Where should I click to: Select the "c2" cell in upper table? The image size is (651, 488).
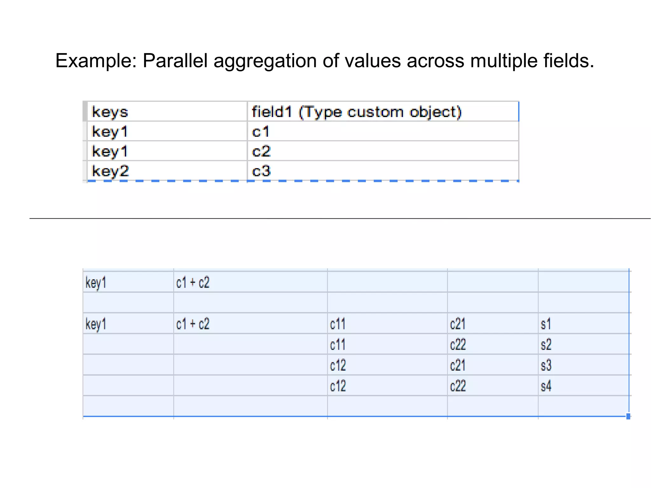(383, 151)
